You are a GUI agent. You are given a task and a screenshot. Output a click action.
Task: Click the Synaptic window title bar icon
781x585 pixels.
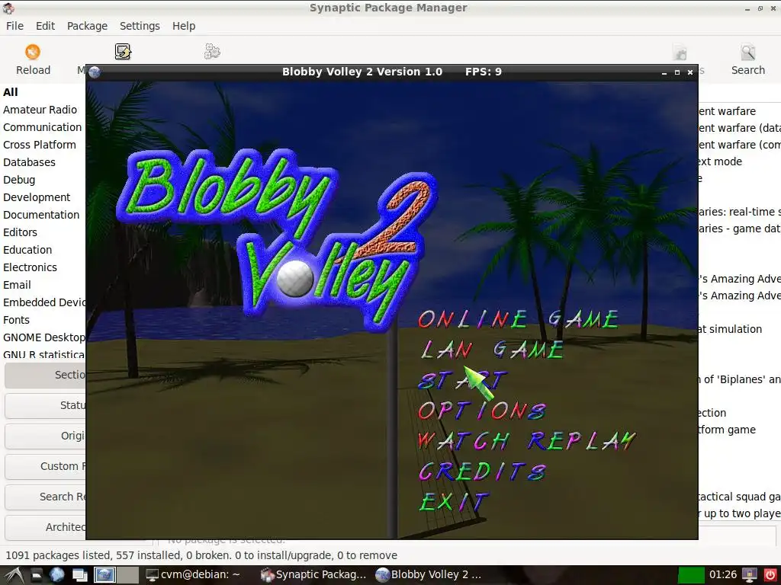pos(8,8)
